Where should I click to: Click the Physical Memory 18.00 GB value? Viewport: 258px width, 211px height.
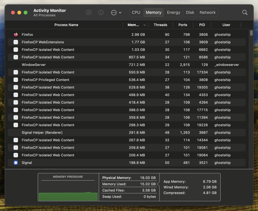(148, 178)
